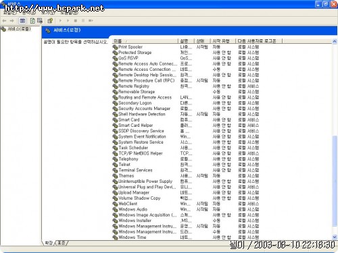Click the gear icon beside Windows Audio
The height and width of the screenshot is (253, 338).
click(115, 210)
